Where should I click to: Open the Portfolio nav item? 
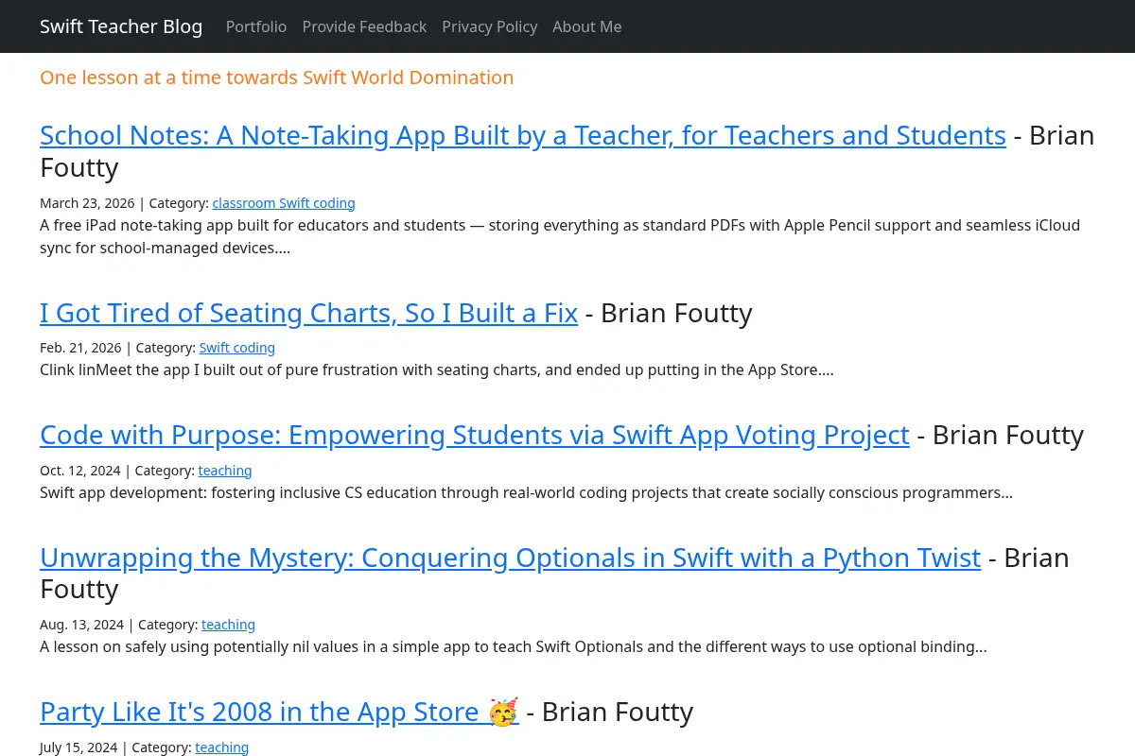click(256, 26)
